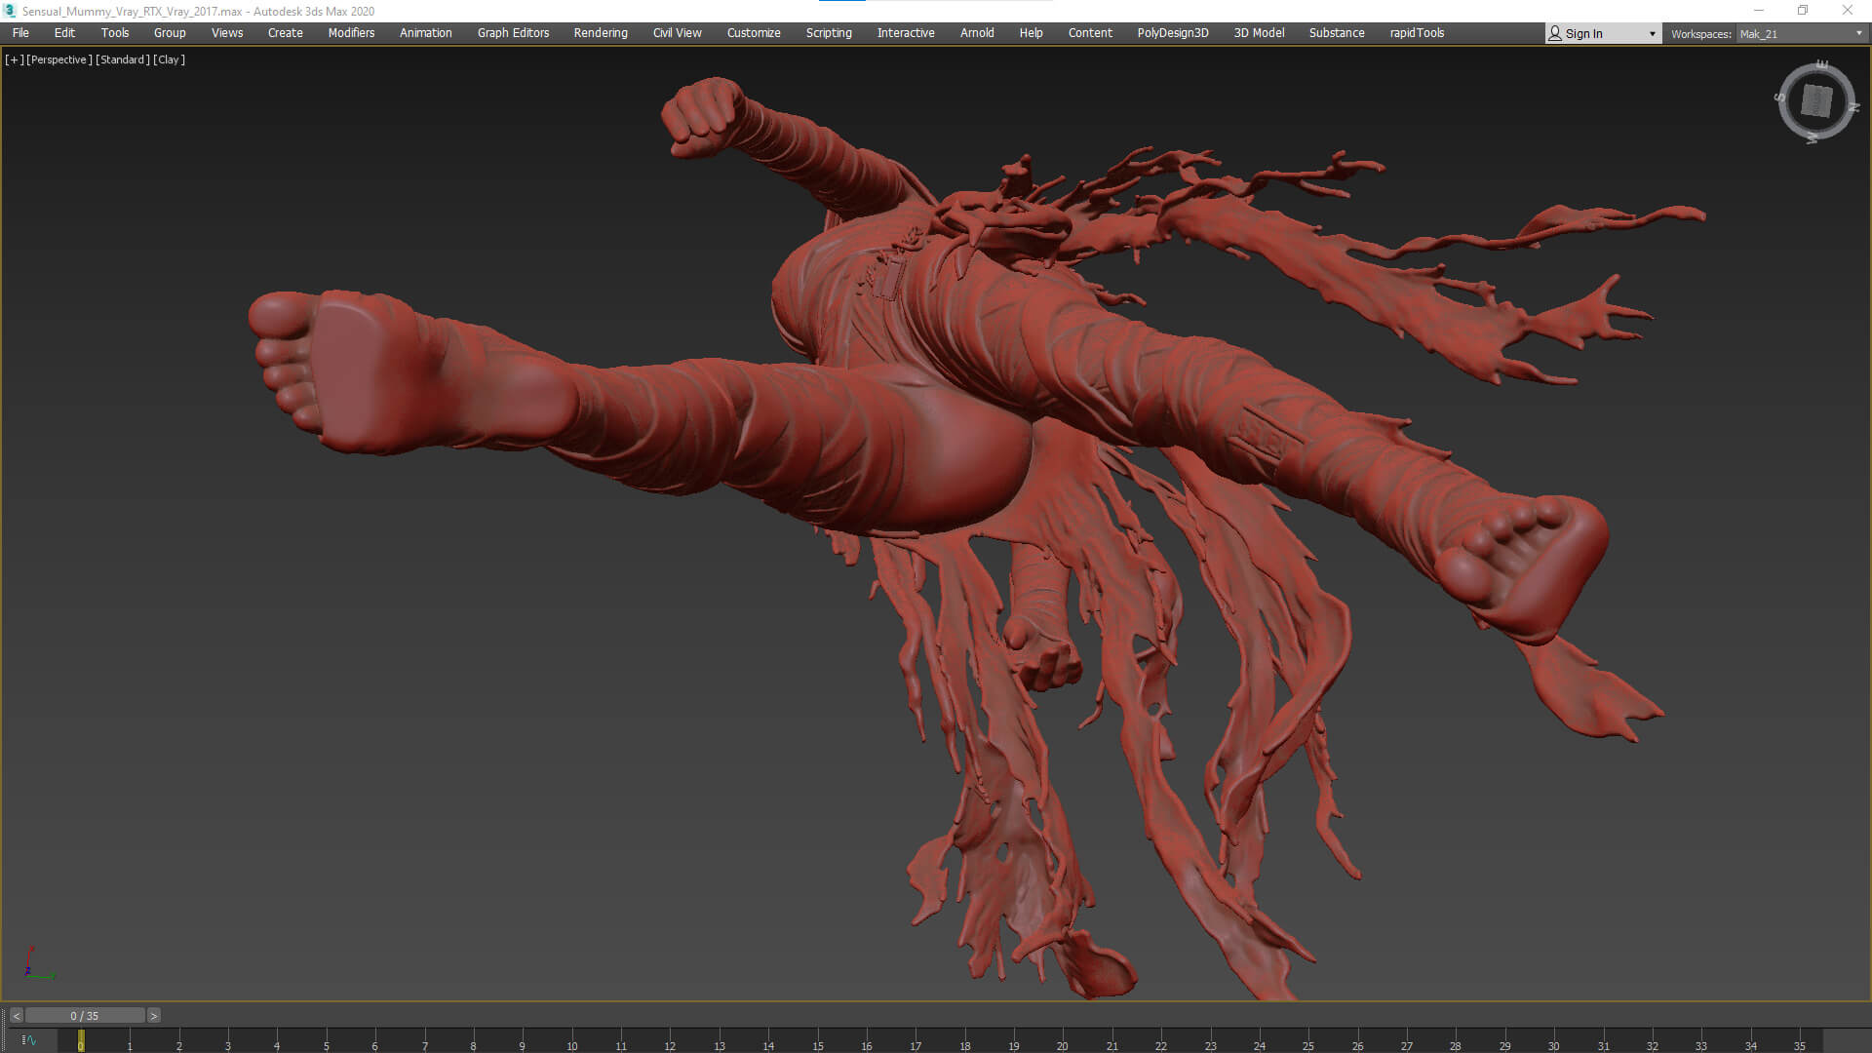Open the Edit menu
1872x1053 pixels.
[x=64, y=33]
